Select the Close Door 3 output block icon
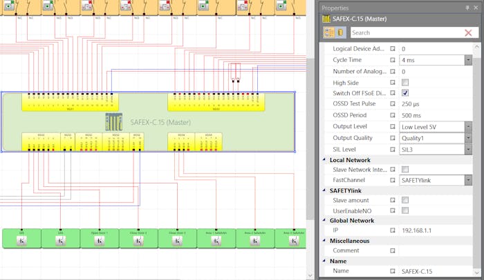 click(177, 241)
